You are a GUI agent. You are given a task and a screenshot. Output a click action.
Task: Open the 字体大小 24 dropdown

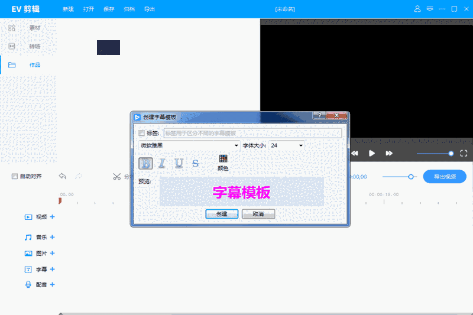(x=287, y=145)
